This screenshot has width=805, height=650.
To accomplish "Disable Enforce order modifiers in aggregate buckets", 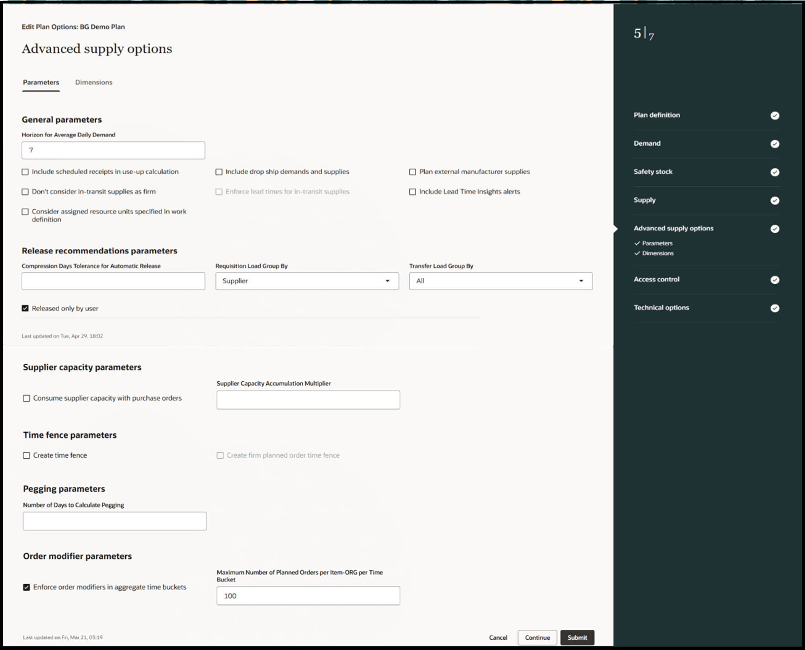I will click(27, 587).
